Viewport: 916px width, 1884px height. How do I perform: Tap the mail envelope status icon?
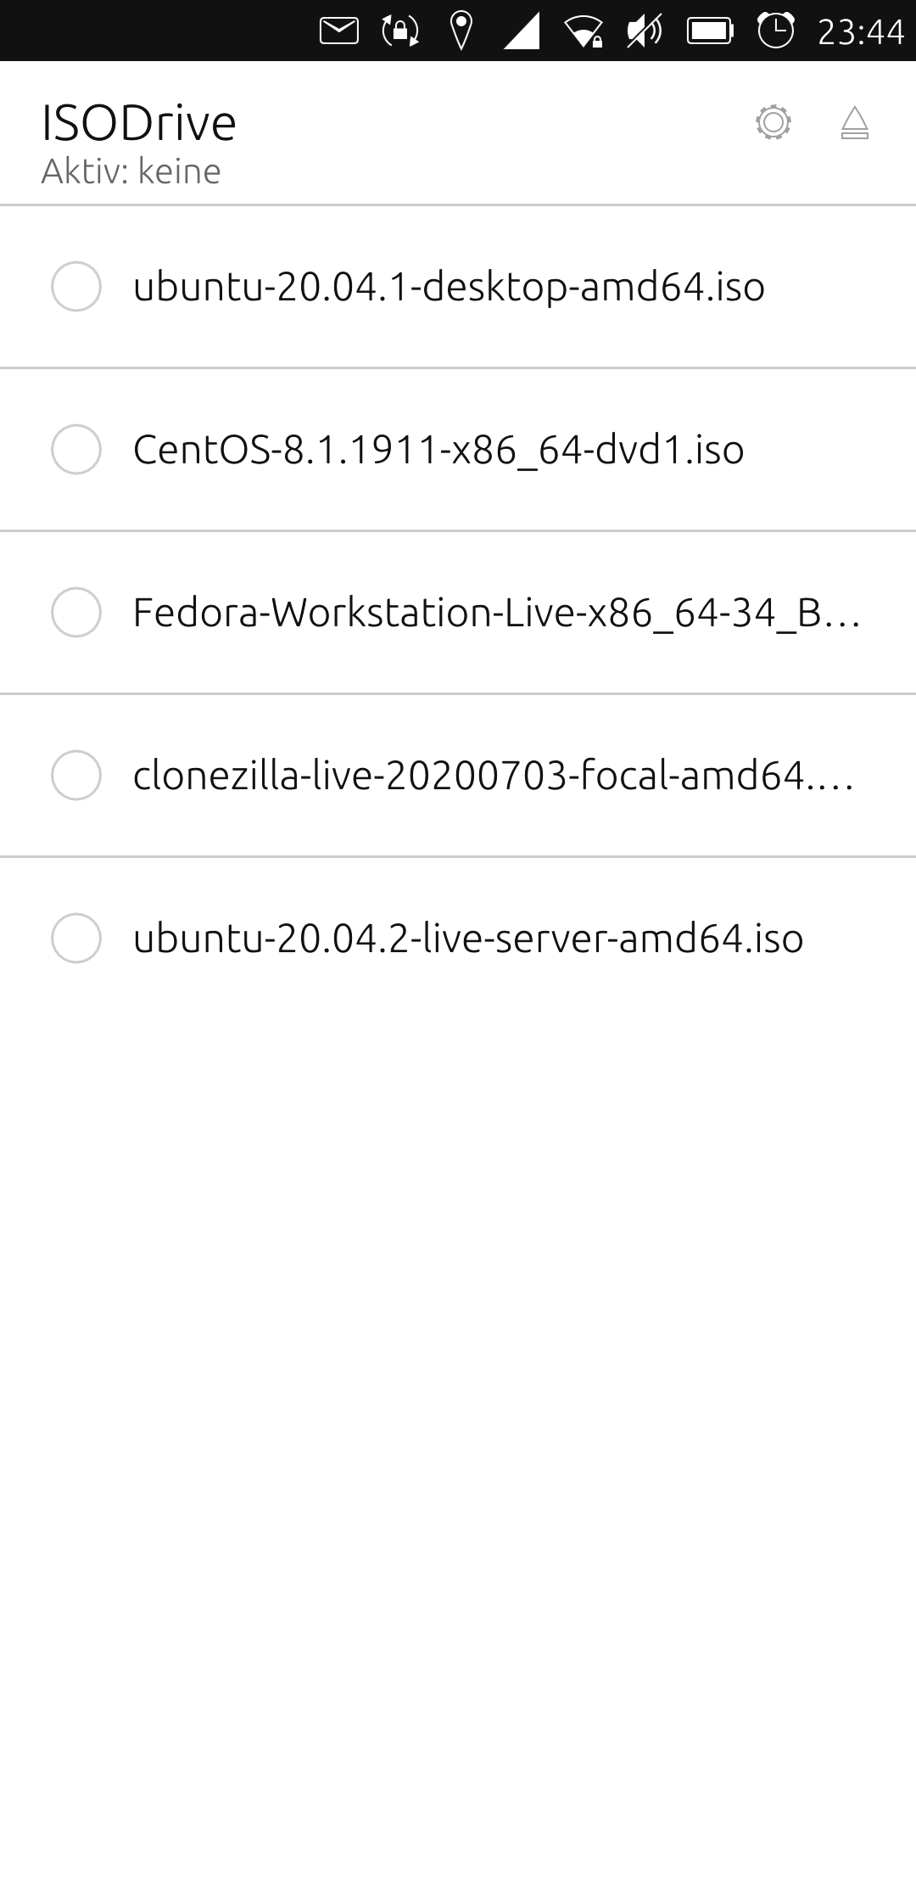tap(338, 31)
